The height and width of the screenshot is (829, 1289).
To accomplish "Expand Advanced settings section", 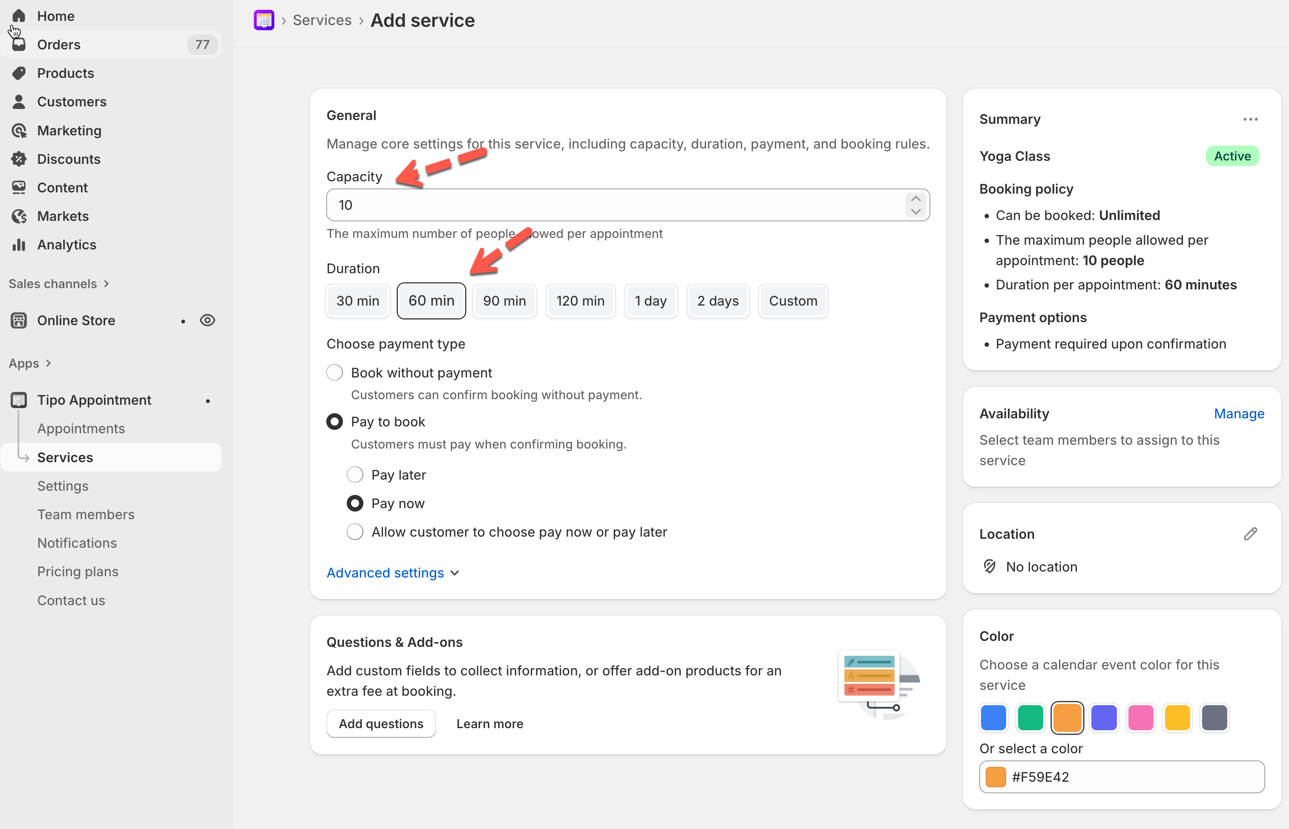I will (393, 573).
